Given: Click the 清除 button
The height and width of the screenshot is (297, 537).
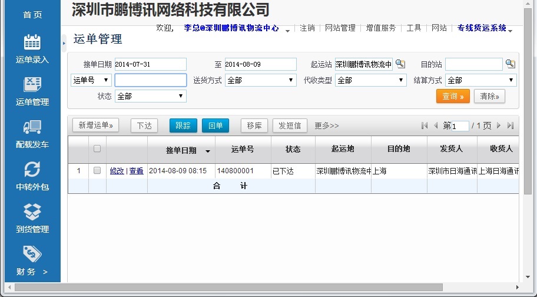Looking at the screenshot, I should pos(489,96).
